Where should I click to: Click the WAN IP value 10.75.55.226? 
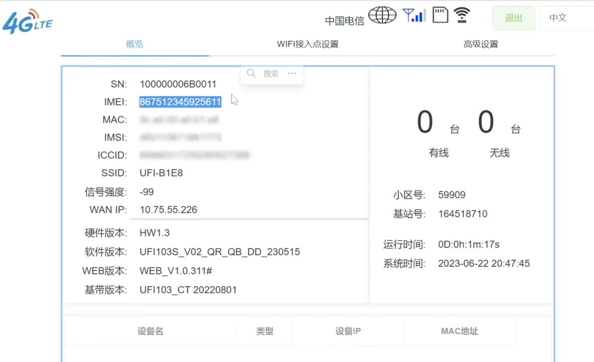tap(168, 210)
